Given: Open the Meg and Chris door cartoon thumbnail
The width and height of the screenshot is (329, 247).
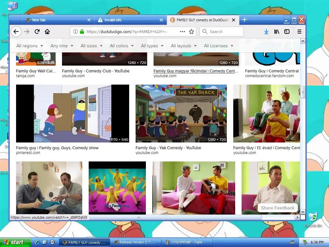Looking at the screenshot, I should tap(73, 114).
